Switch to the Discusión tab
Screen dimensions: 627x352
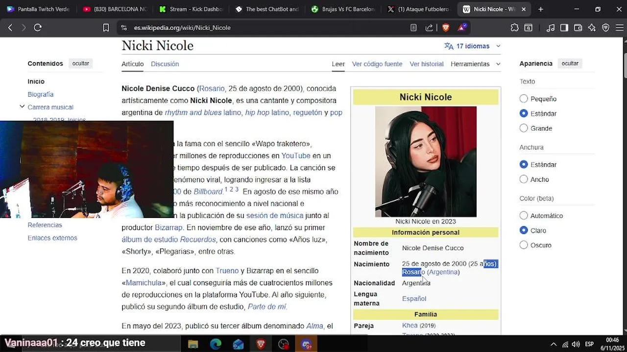point(165,64)
